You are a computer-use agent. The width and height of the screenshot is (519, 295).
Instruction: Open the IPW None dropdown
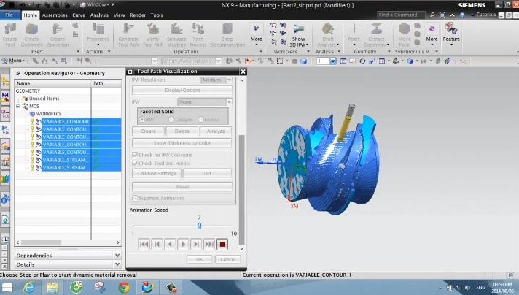coord(205,101)
